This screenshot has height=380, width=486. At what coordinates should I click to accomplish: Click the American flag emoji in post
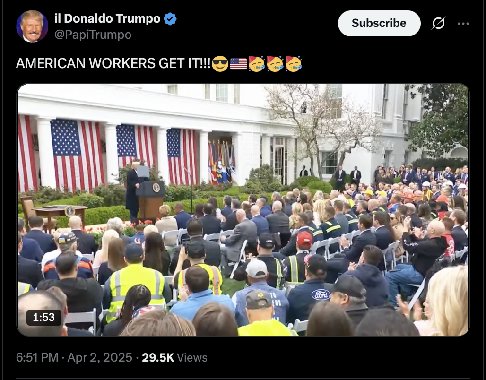click(238, 64)
